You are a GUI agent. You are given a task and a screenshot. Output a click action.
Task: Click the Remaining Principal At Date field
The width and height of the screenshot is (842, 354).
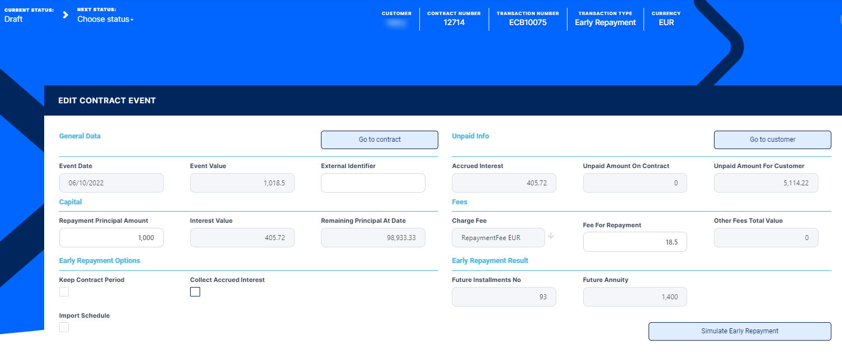373,237
